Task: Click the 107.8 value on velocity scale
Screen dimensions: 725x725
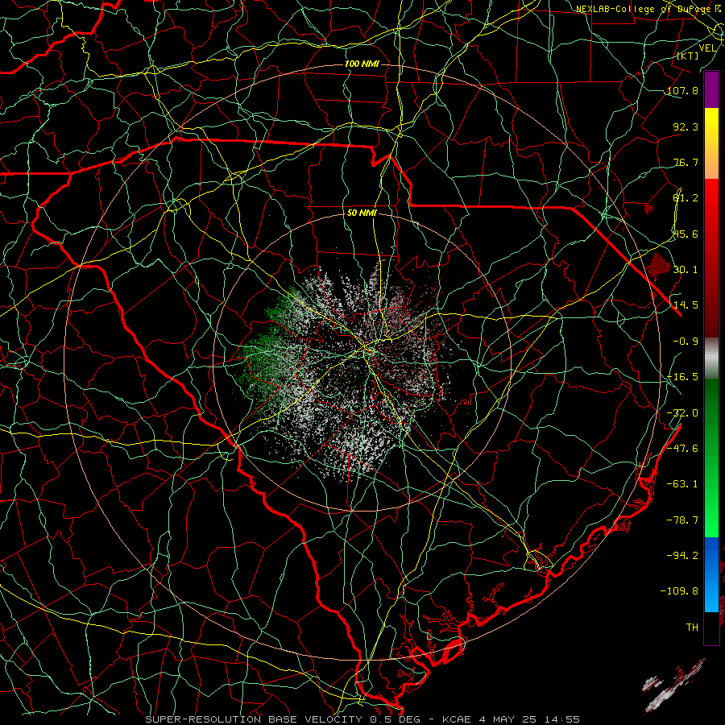Action: (x=682, y=90)
